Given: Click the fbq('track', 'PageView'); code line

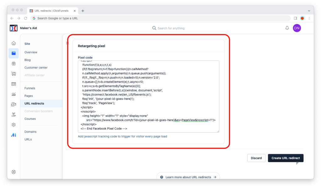Looking at the screenshot, I should tap(99, 103).
